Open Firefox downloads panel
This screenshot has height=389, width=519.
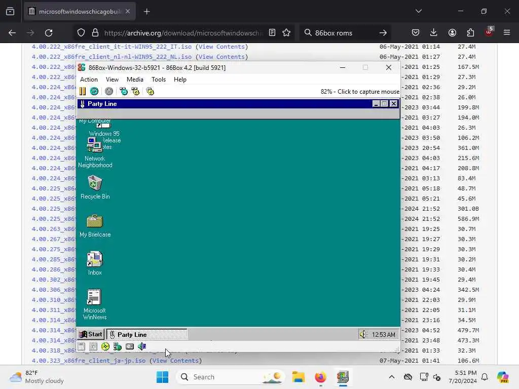[x=434, y=33]
